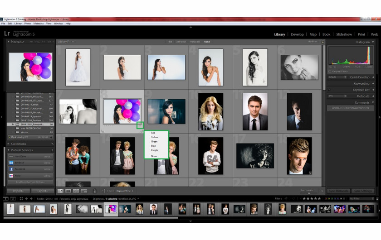
Task: Click Lightroom Lr logo identity plate
Action: point(7,34)
